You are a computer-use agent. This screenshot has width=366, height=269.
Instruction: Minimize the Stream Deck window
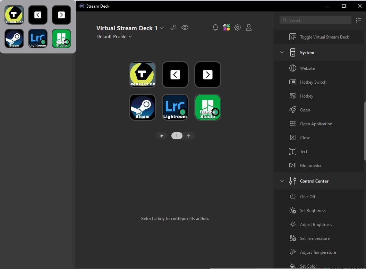coord(328,6)
